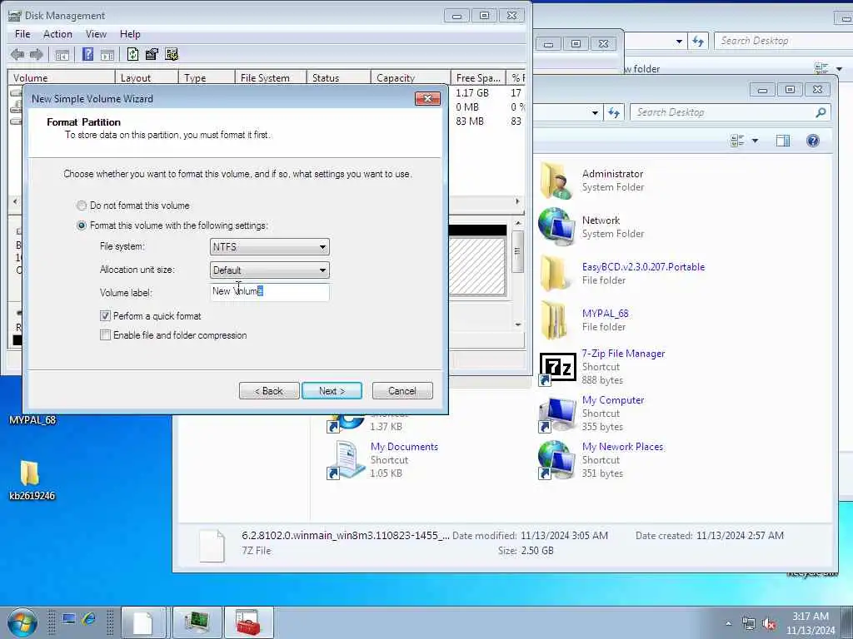Uncheck Perform a quick format
The height and width of the screenshot is (639, 853).
(x=106, y=316)
